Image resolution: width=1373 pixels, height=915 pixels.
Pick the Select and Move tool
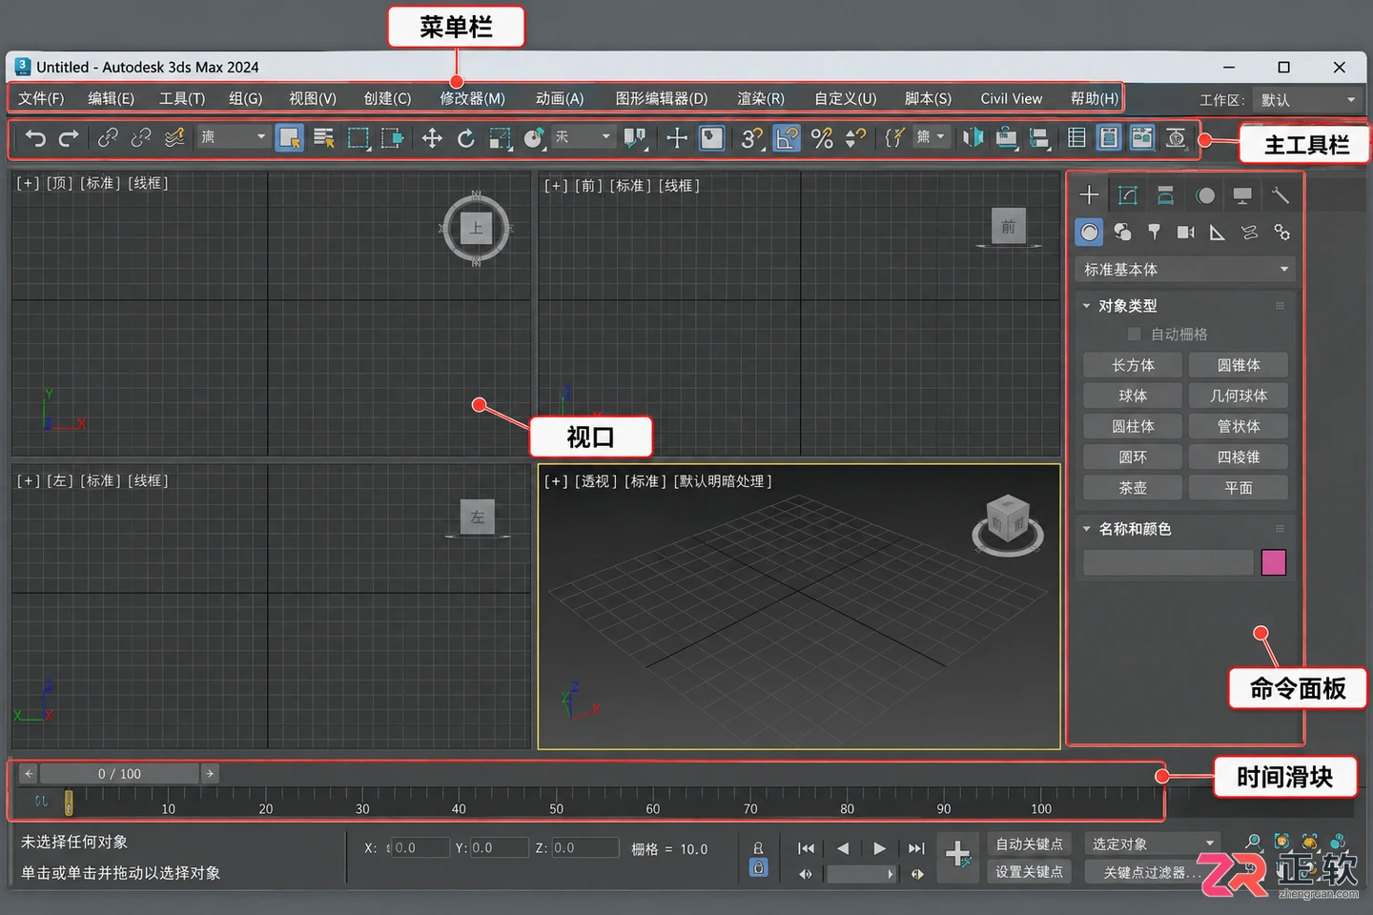point(432,138)
